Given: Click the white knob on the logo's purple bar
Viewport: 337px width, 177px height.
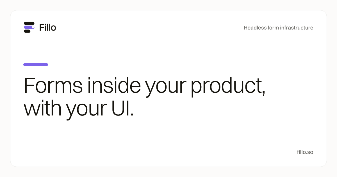Looking at the screenshot, I should point(33,27).
